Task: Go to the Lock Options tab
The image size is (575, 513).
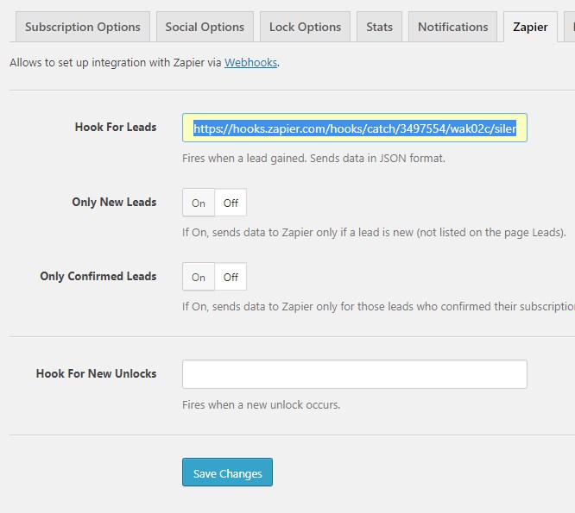Action: point(305,27)
